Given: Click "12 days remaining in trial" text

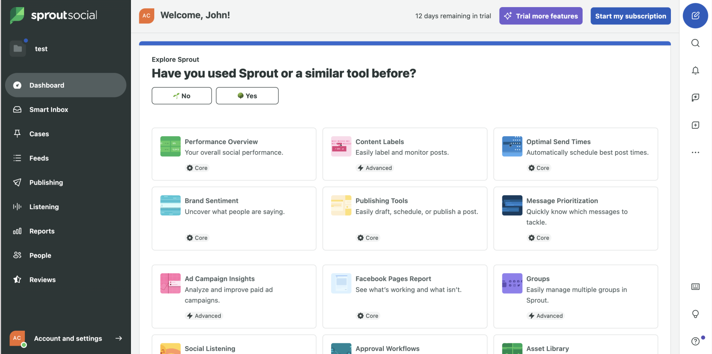Looking at the screenshot, I should click(x=453, y=16).
